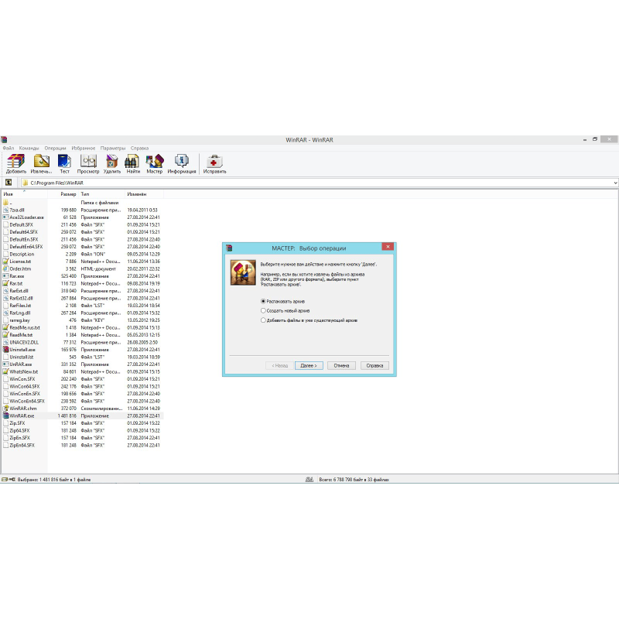Select the Добавить (Add) toolbar icon
Viewport: 619px width, 619px height.
click(x=16, y=160)
